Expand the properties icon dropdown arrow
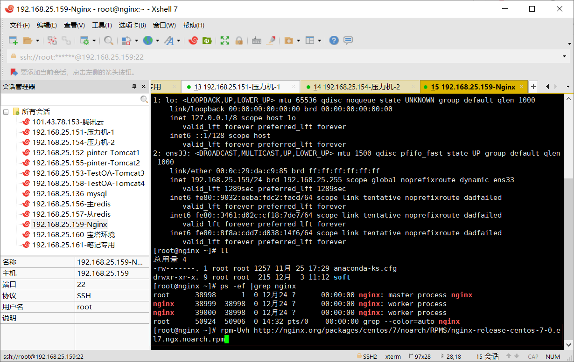Screen dimensions: 574x362 point(94,41)
